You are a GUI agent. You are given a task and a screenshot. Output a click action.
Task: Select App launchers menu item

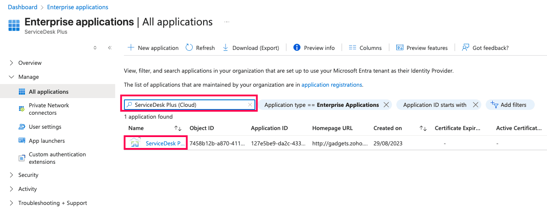click(x=47, y=141)
